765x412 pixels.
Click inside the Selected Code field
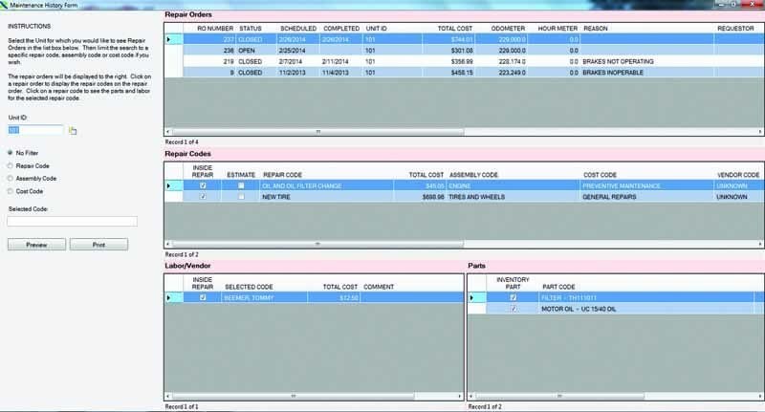(72, 221)
